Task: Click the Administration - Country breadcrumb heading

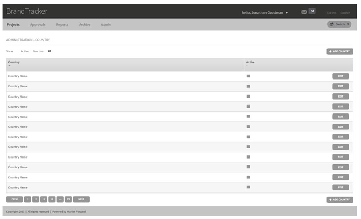Action: [x=28, y=40]
